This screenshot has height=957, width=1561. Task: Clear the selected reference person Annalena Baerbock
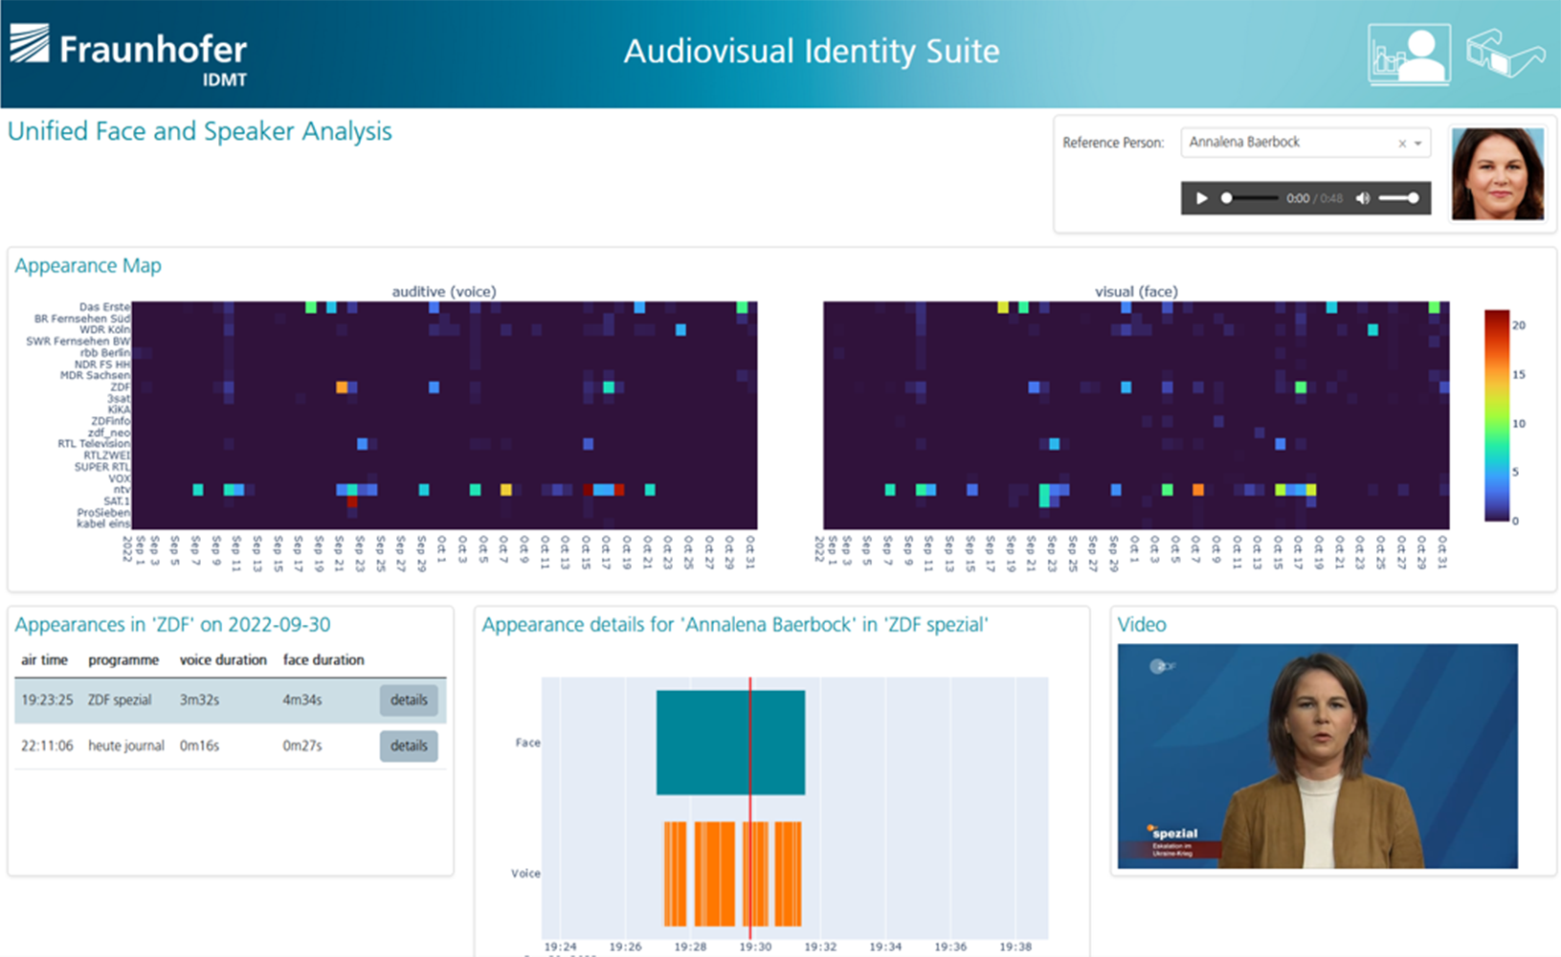pyautogui.click(x=1402, y=144)
